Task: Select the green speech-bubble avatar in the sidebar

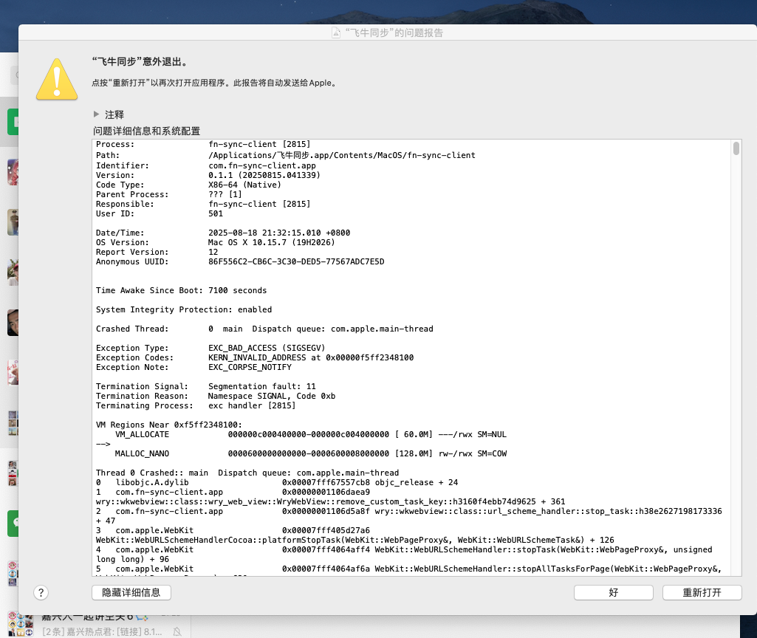Action: 13,523
